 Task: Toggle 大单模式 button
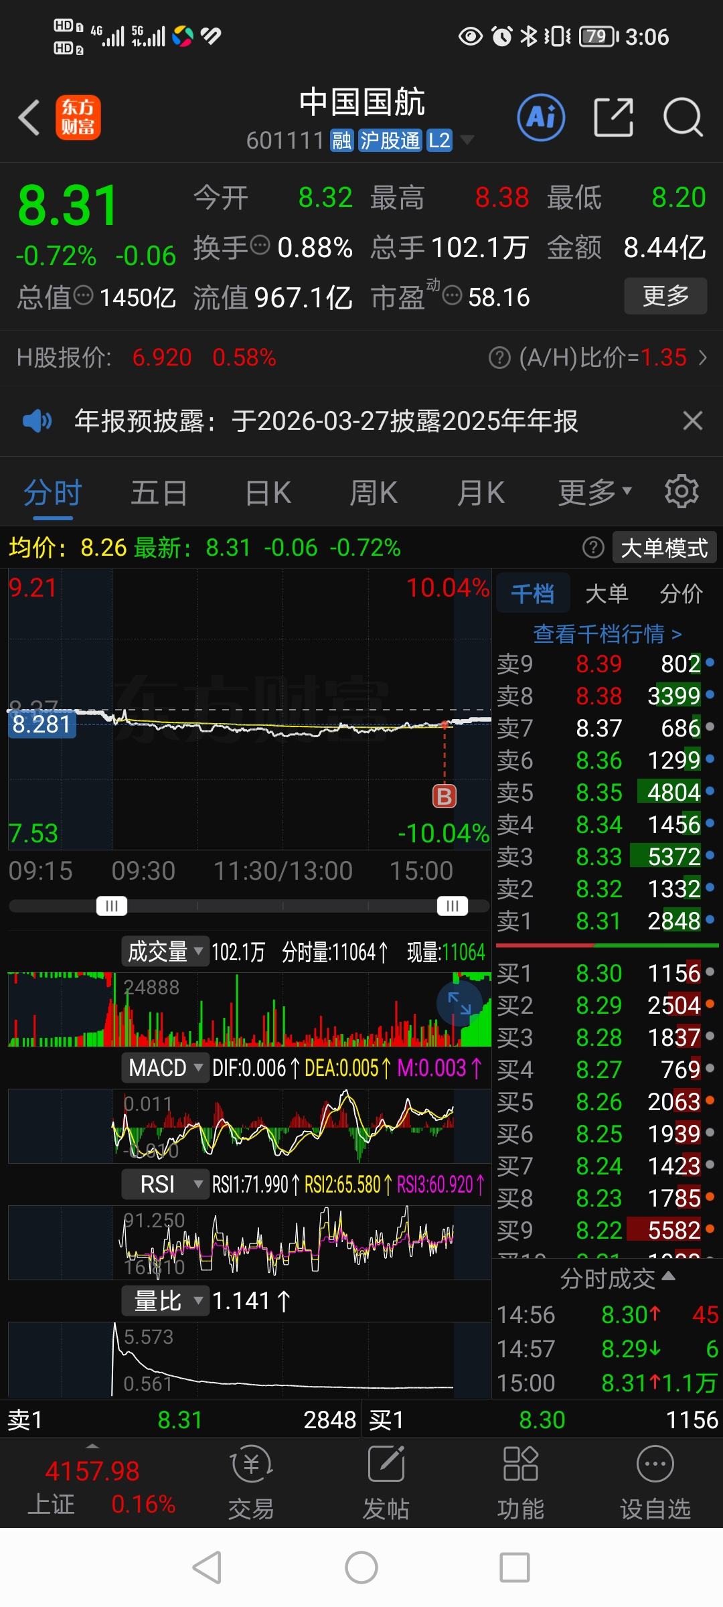(664, 548)
